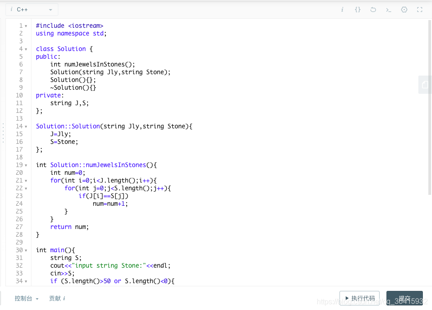Viewport: 432px width, 310px height.
Task: Click the curly braces format code icon
Action: 358,10
